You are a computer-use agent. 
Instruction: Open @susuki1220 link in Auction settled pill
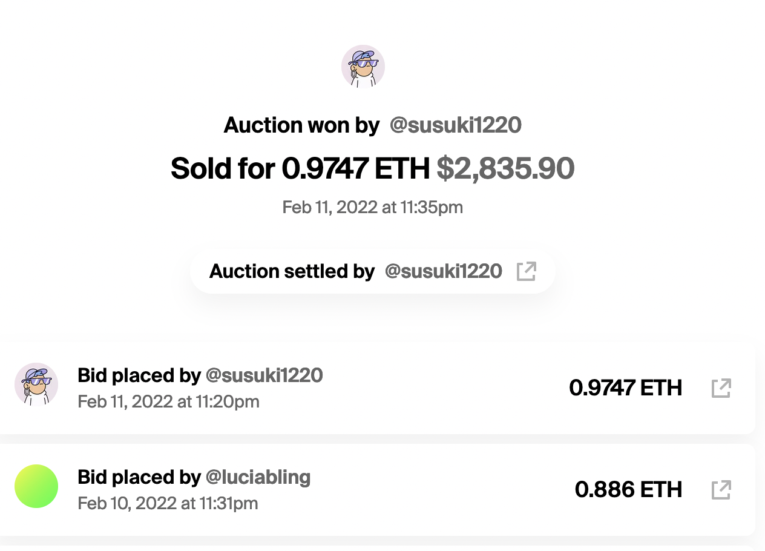[x=443, y=271]
